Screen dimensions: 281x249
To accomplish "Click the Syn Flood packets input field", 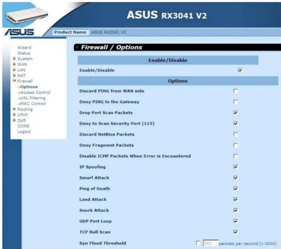I will pyautogui.click(x=211, y=243).
